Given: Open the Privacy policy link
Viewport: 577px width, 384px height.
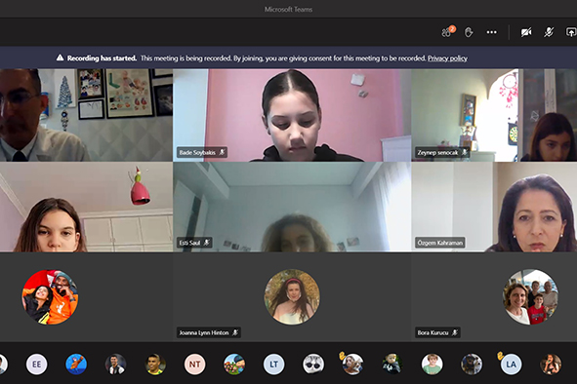Looking at the screenshot, I should coord(447,58).
